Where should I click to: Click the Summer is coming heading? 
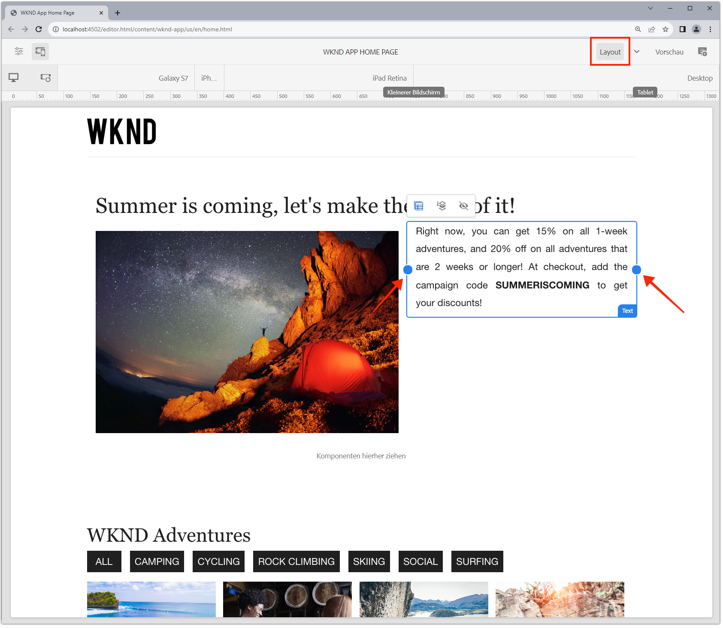pyautogui.click(x=305, y=206)
